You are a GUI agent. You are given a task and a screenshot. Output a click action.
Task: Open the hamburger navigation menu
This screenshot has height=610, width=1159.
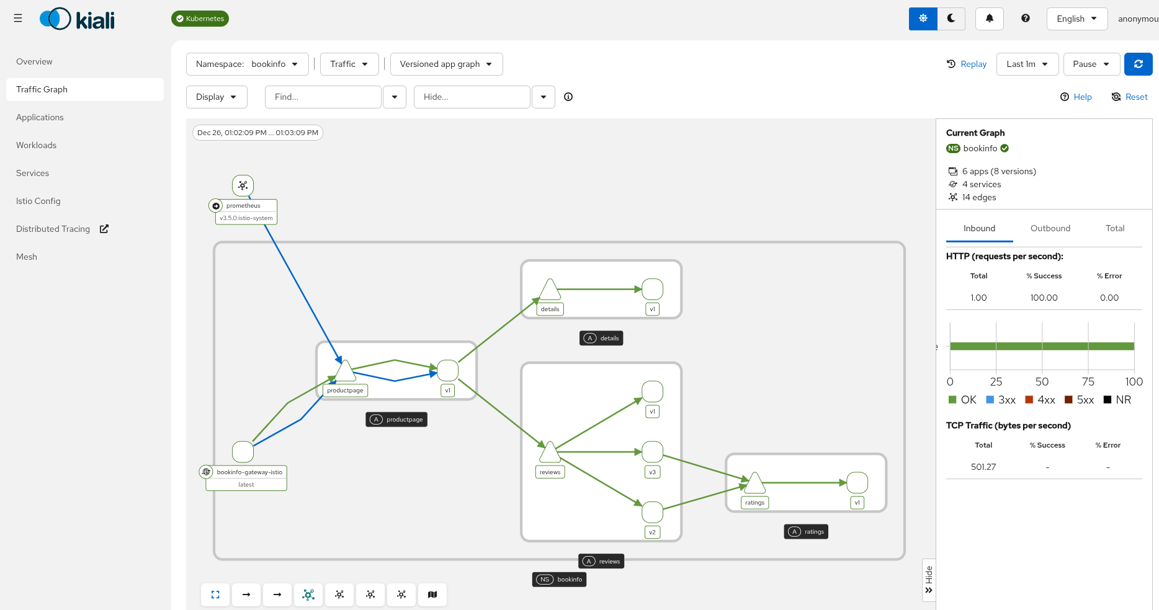18,19
